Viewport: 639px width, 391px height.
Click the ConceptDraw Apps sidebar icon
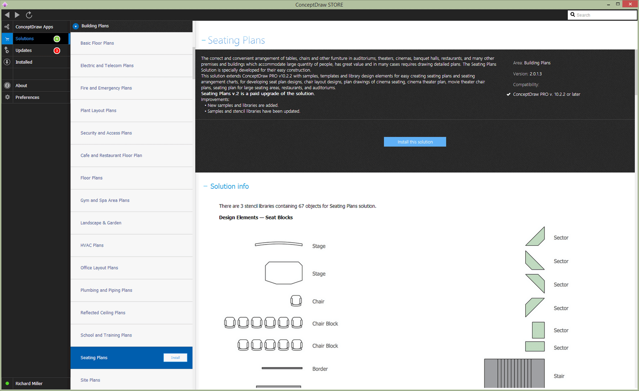pyautogui.click(x=7, y=27)
